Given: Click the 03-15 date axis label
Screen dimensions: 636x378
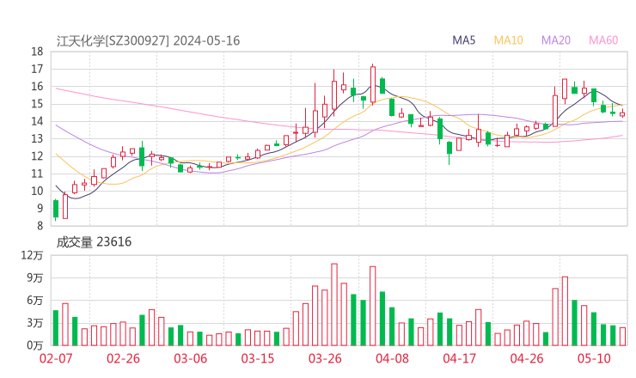Looking at the screenshot, I should (258, 358).
